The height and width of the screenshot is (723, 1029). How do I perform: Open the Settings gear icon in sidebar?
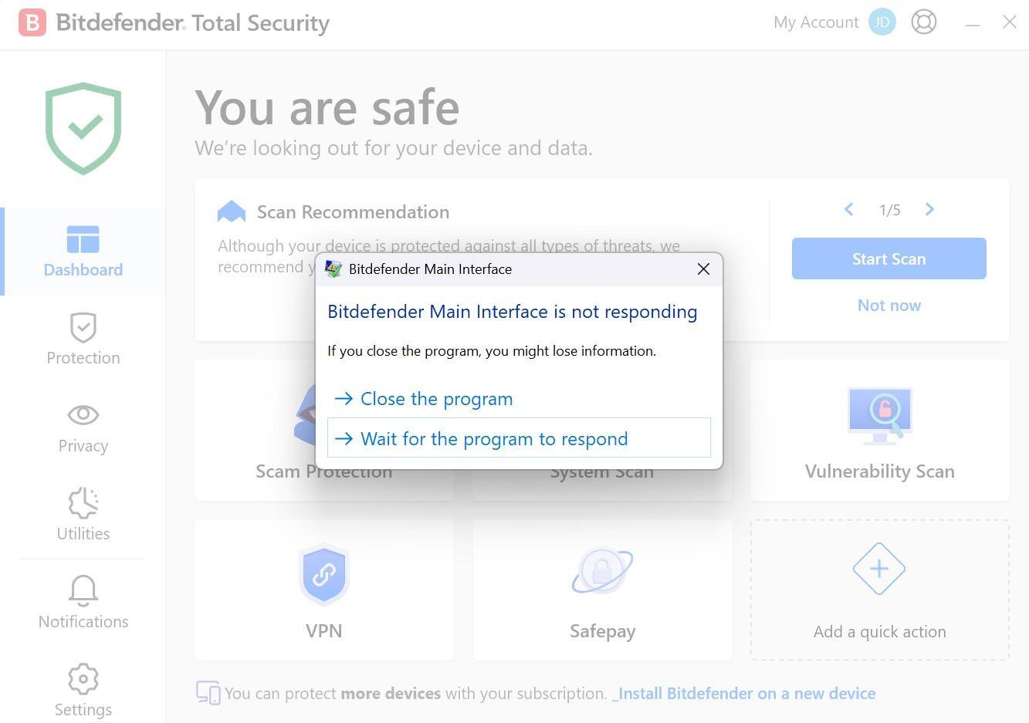pos(83,679)
